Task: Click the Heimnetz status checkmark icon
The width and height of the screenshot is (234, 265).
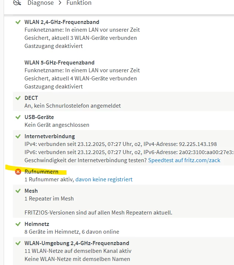Action: pos(18,224)
